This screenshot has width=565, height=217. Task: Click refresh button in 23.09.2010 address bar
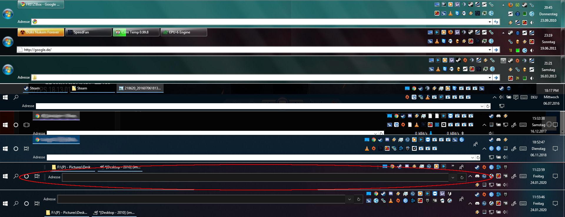click(496, 22)
